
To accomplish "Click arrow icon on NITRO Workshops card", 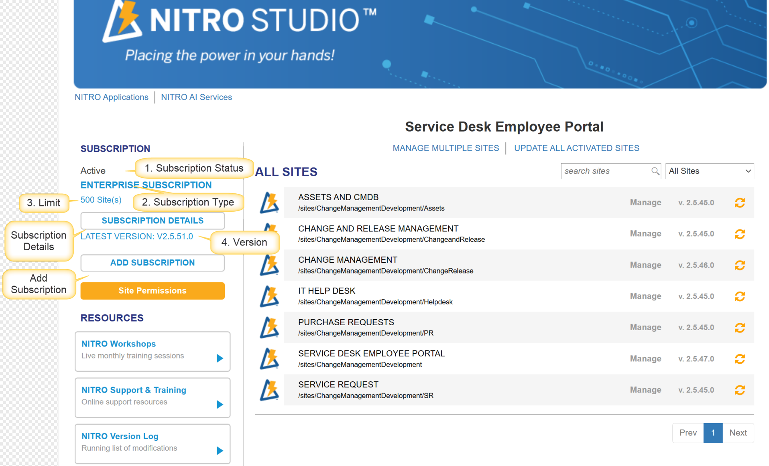I will pos(220,358).
